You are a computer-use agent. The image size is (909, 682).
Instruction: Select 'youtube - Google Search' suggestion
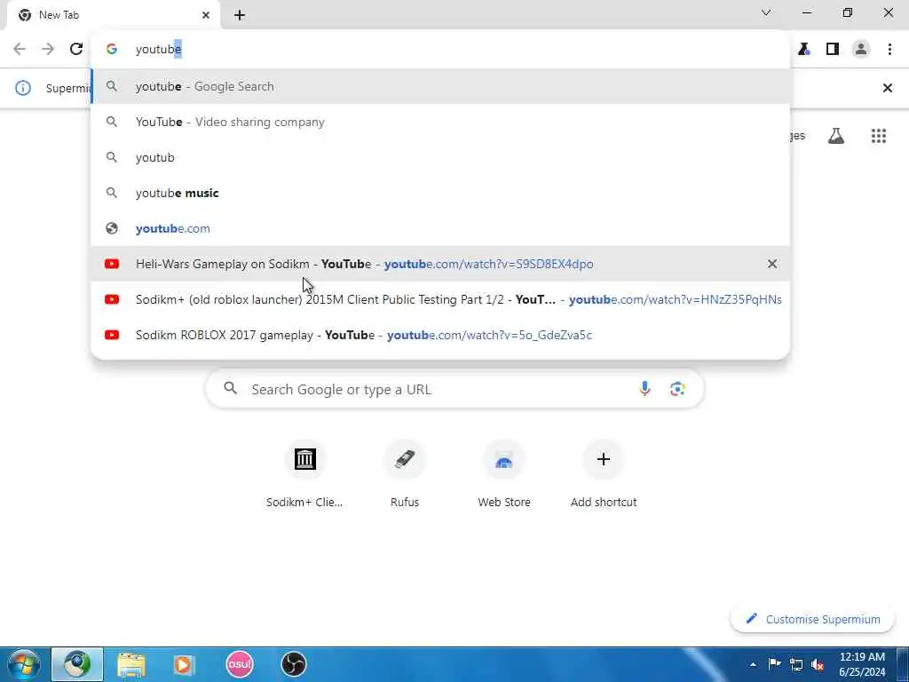click(x=440, y=86)
